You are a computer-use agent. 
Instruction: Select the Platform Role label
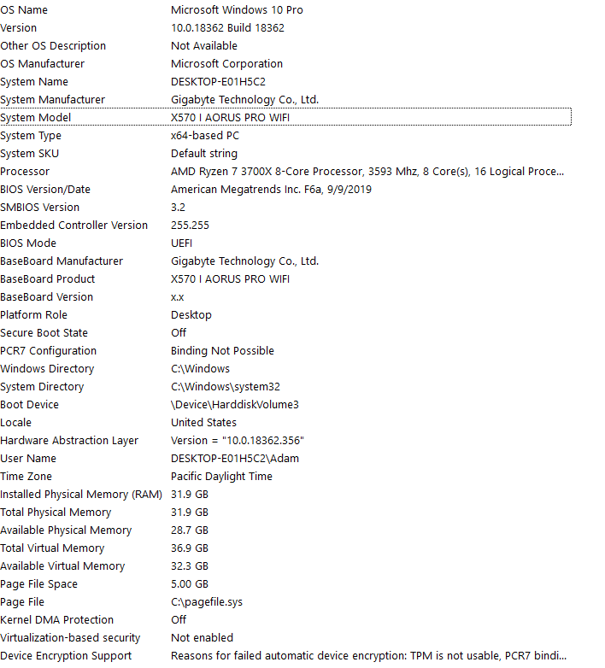pyautogui.click(x=33, y=314)
